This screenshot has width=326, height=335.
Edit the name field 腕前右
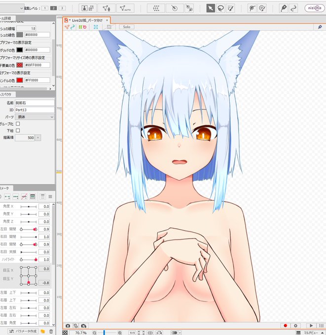pos(35,103)
